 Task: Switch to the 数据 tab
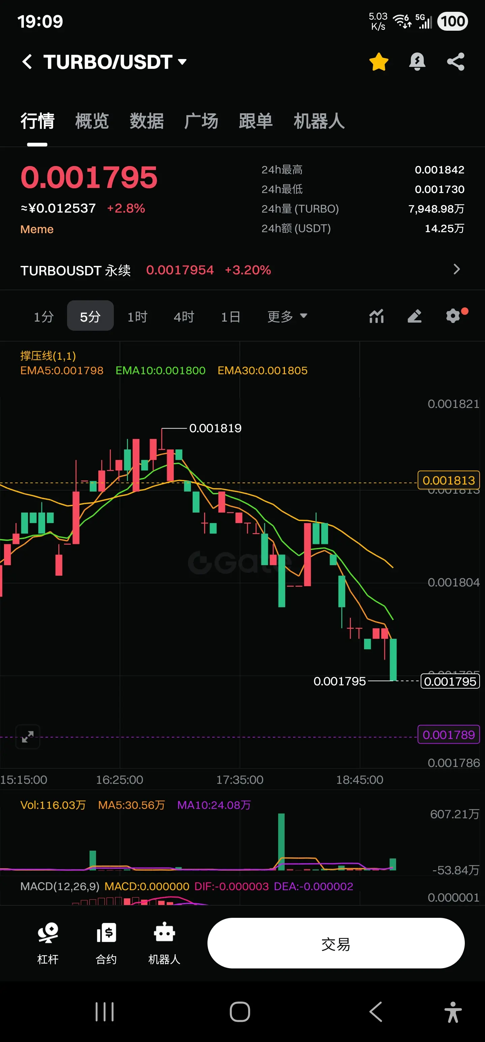[147, 121]
